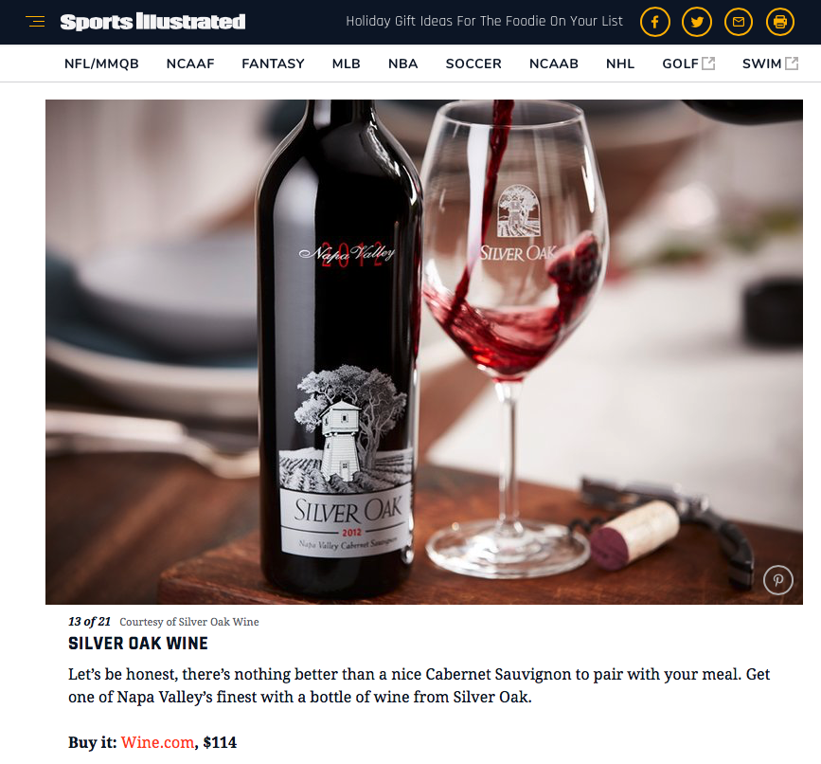Click the GOLF external link icon
The height and width of the screenshot is (764, 821).
[708, 64]
